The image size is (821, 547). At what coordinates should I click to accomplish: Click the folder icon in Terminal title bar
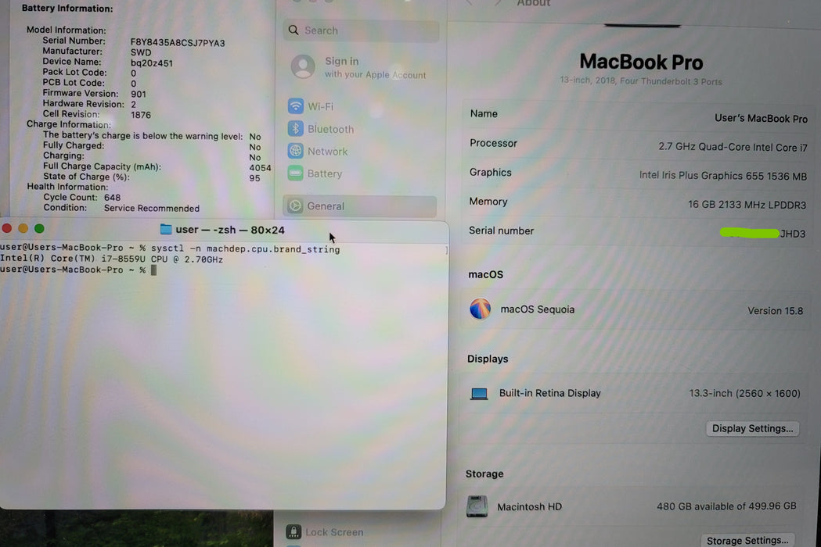(166, 230)
